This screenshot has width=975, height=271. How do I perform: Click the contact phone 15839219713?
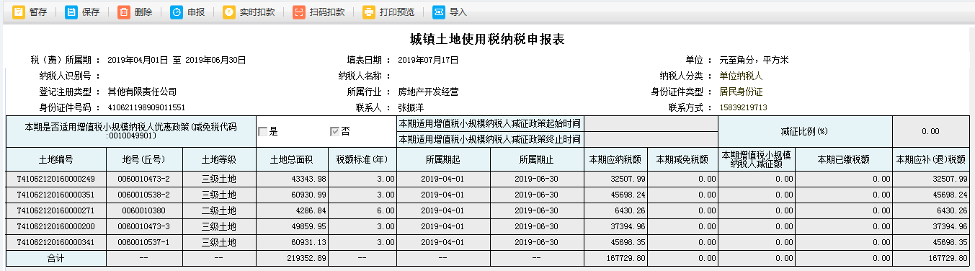point(743,108)
